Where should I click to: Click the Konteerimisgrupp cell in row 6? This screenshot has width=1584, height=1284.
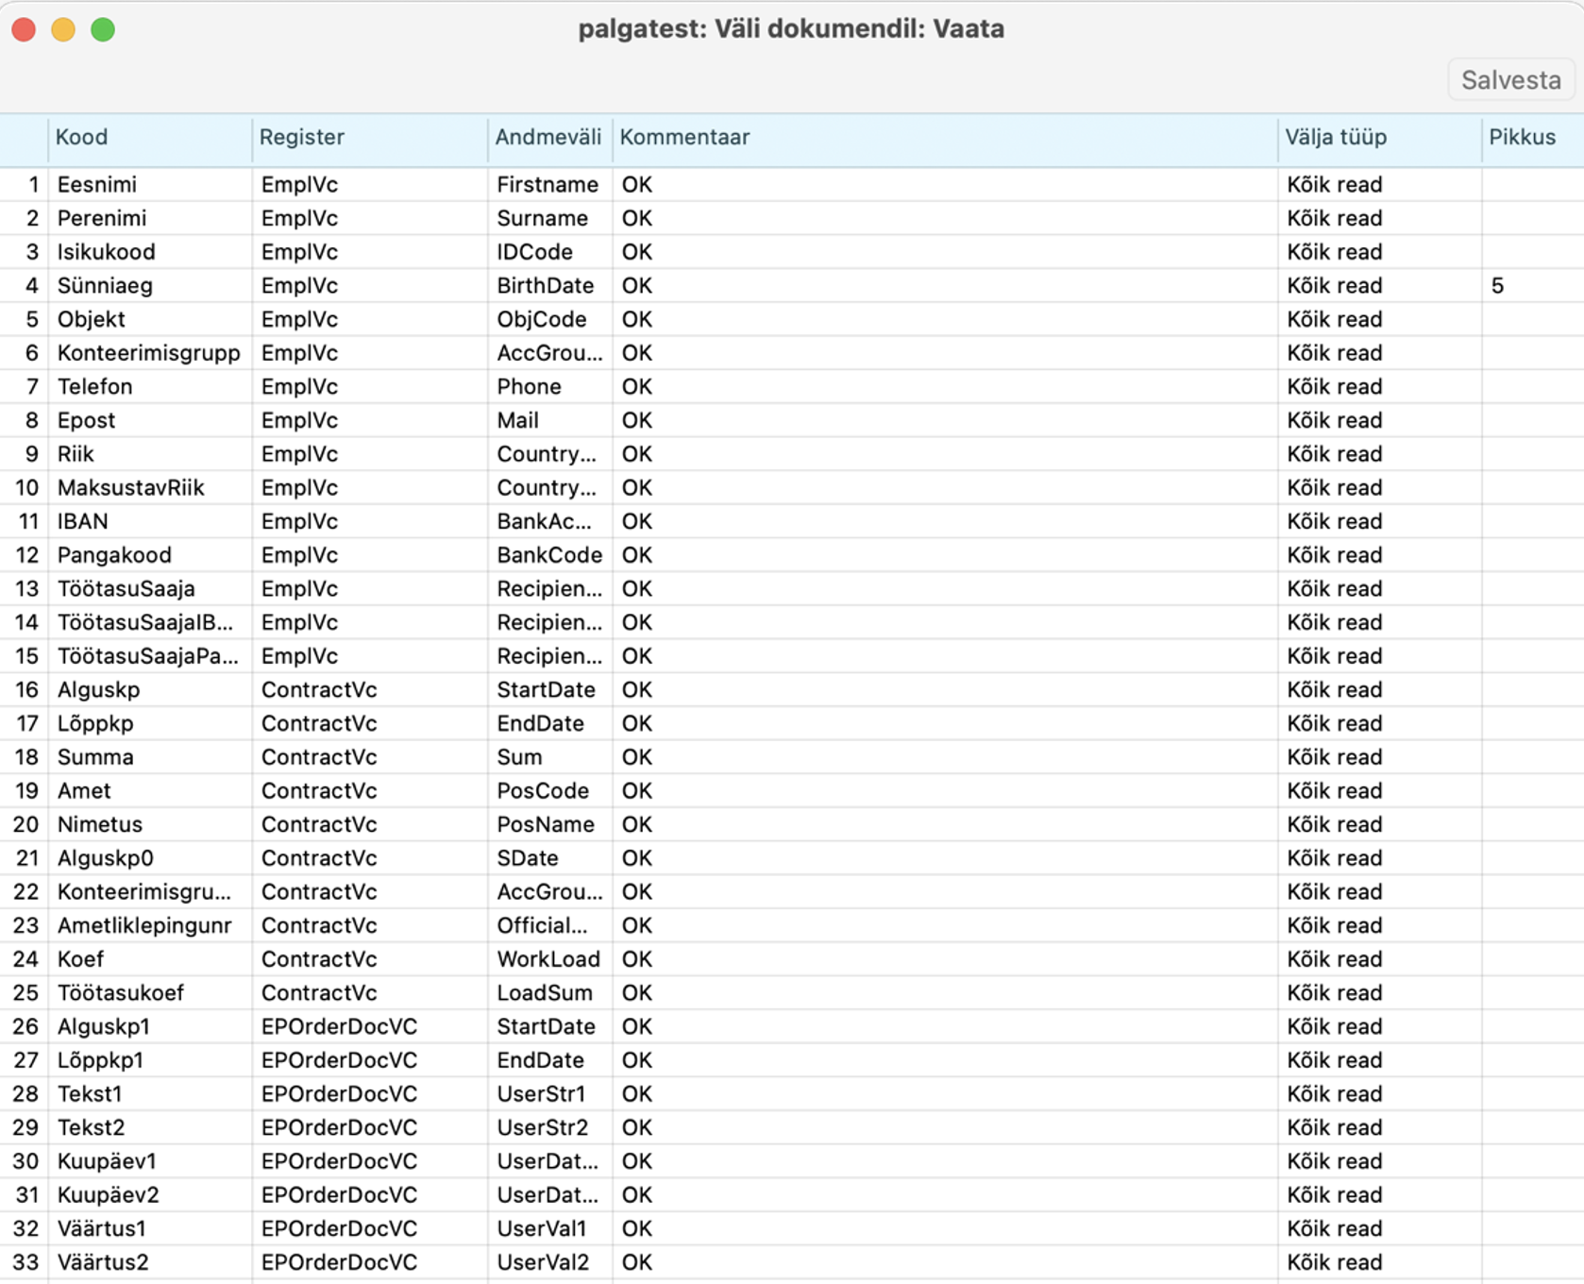coord(150,353)
